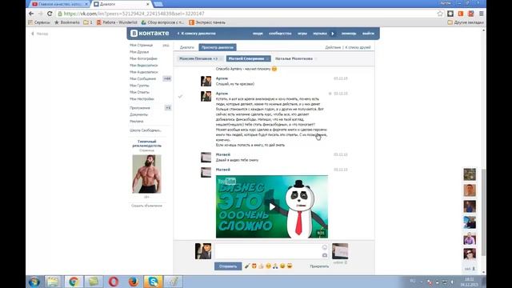Open the smiley emoji picker in message box
This screenshot has width=512, height=288.
coord(325,247)
